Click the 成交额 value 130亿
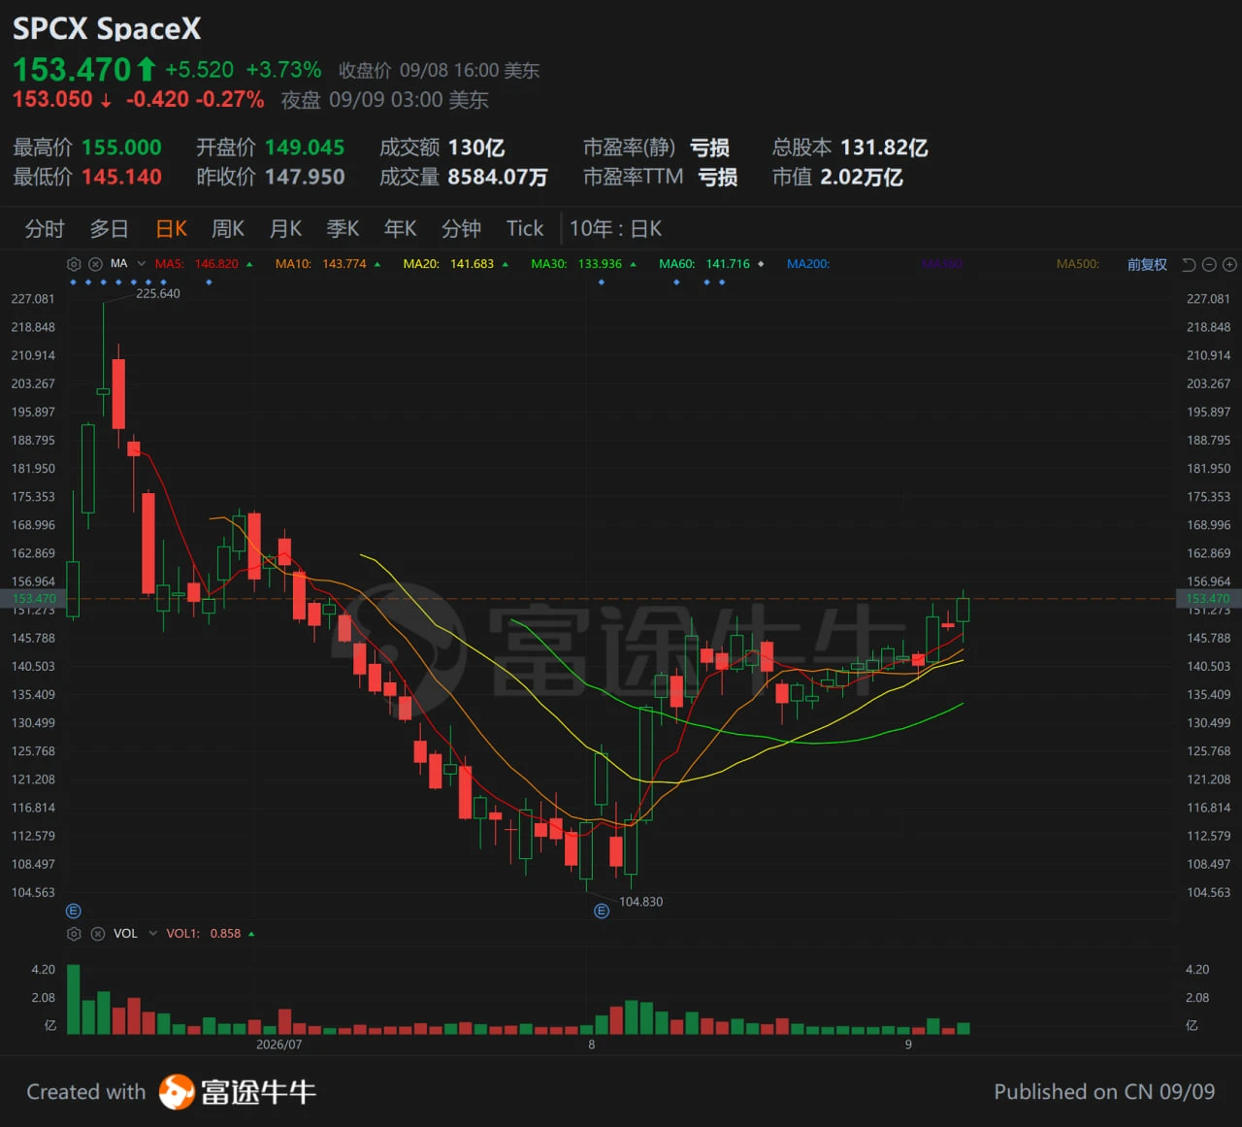Screen dimensions: 1242x1127 click(476, 148)
